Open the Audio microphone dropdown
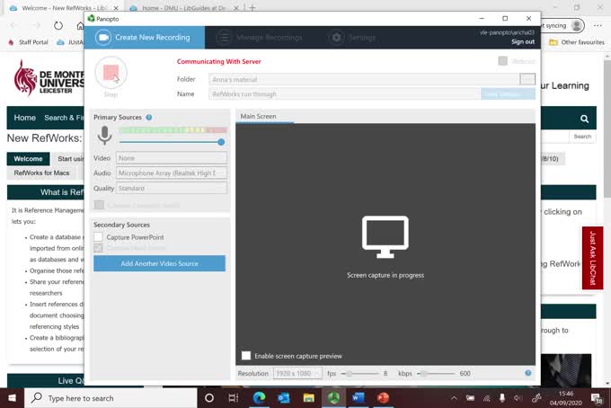 click(172, 173)
